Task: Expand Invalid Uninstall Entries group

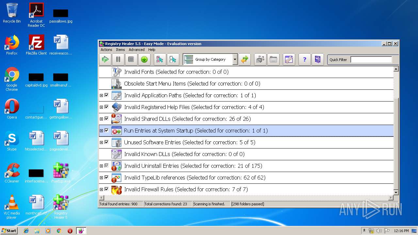Action: pos(101,166)
